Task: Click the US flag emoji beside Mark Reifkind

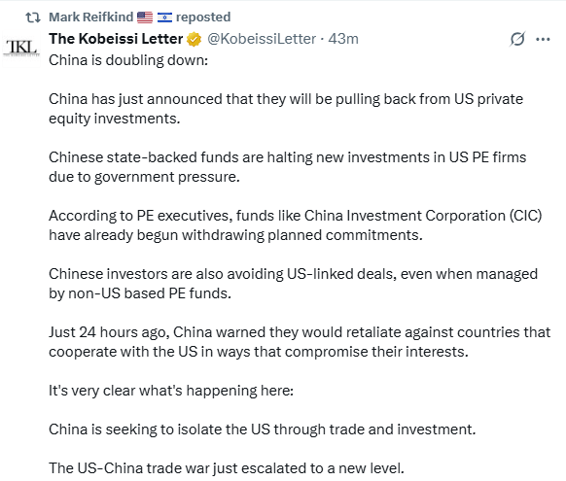Action: 145,17
